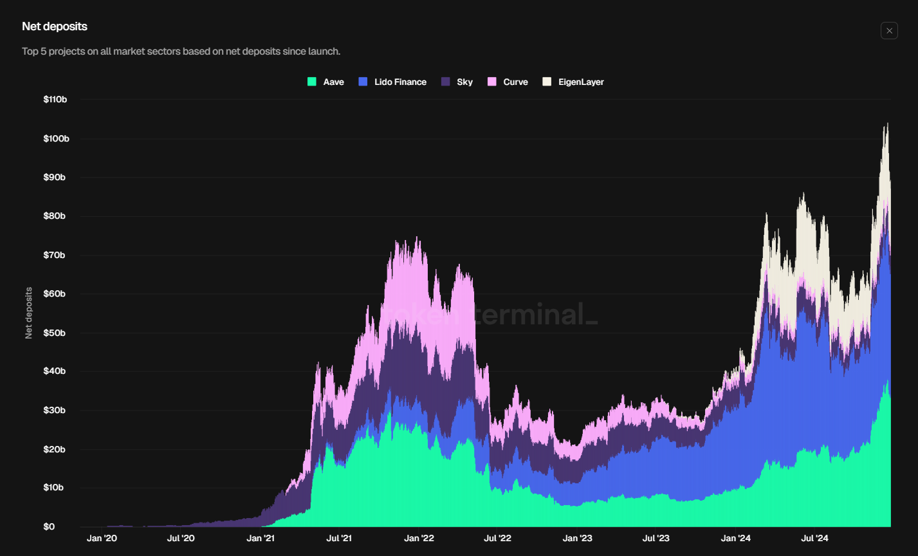
Task: Toggle the Aave series via its label
Action: point(333,82)
